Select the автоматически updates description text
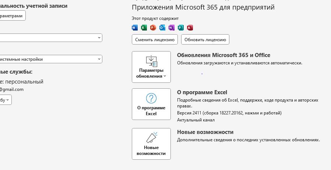The width and height of the screenshot is (331, 170). point(240,63)
